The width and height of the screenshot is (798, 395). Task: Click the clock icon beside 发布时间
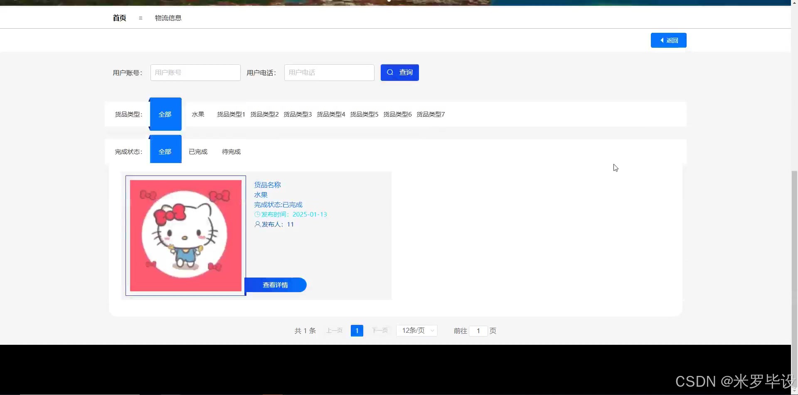pyautogui.click(x=257, y=215)
